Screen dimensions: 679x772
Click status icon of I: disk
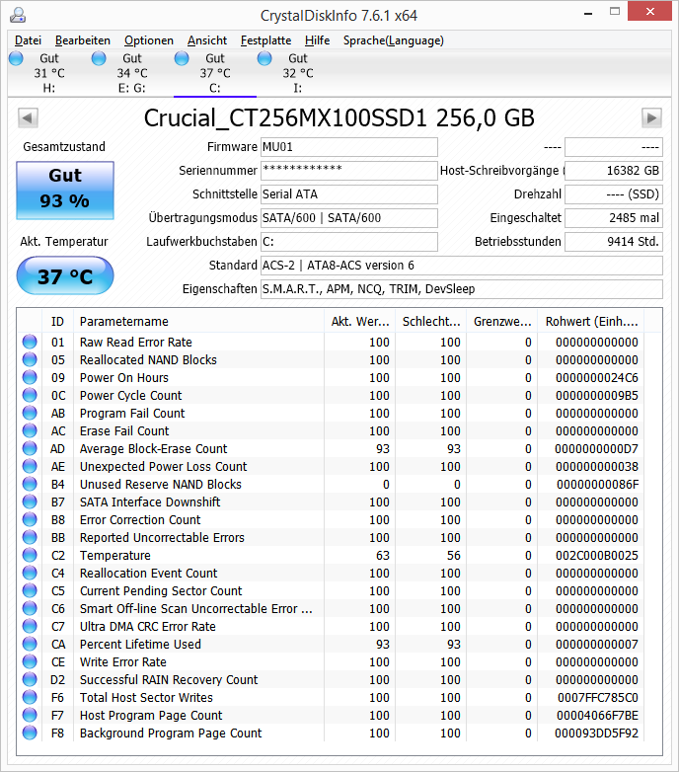[x=264, y=58]
